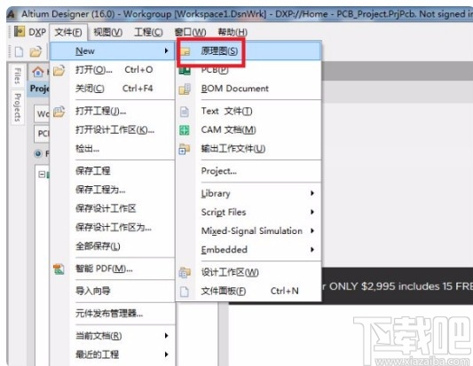The height and width of the screenshot is (366, 473).
Task: Click the Home icon in panel
Action: 38,72
